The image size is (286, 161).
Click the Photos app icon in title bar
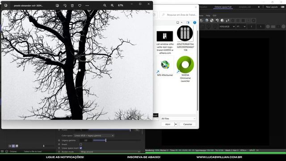click(6, 5)
